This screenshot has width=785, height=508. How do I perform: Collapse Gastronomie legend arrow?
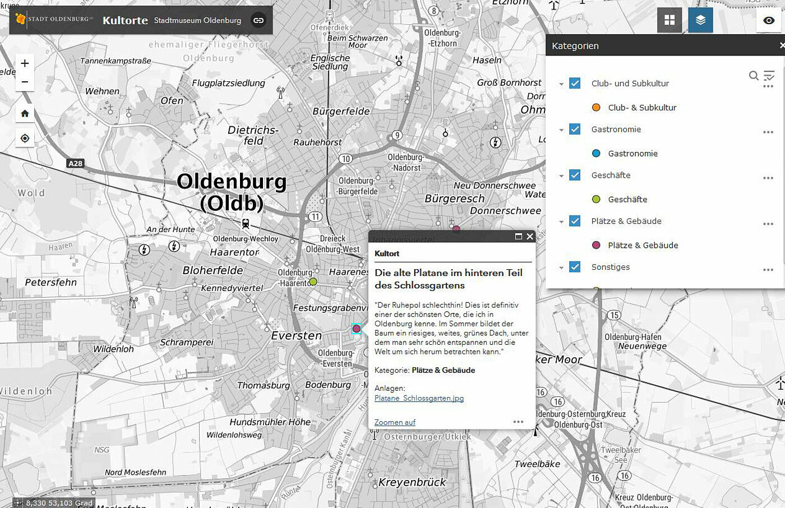[x=561, y=130]
